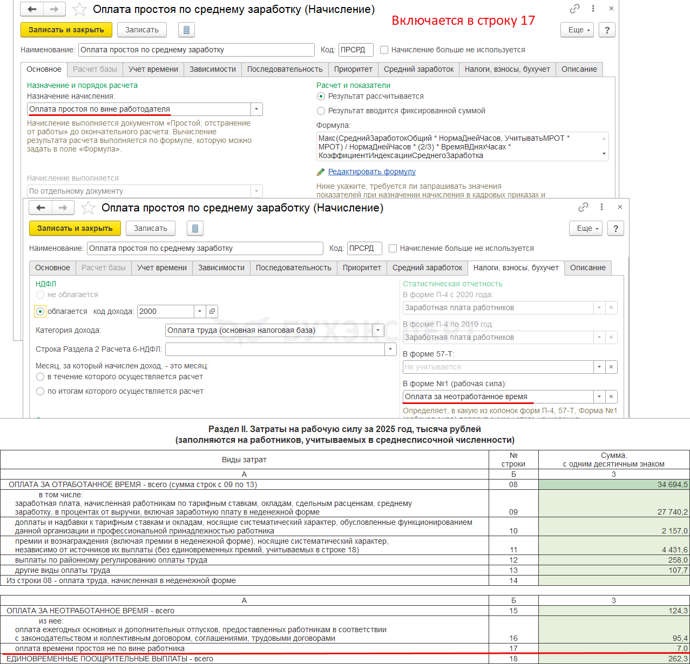This screenshot has width=690, height=664.
Task: Select 'Результат вводится фиксированной суммой' option
Action: tap(321, 111)
